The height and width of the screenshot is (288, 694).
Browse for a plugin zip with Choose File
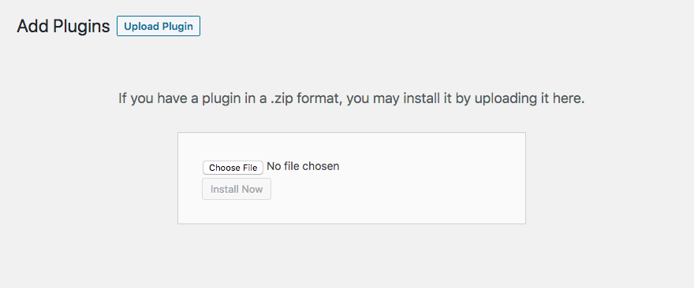coord(233,168)
